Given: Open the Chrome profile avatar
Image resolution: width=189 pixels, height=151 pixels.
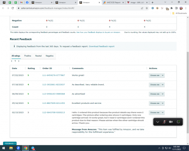Looking at the screenshot, I should click(x=181, y=8).
